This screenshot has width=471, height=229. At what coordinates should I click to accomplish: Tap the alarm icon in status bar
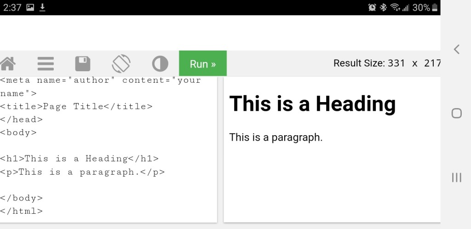[372, 7]
